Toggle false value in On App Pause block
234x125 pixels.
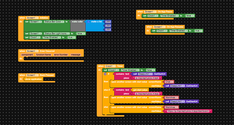[190, 16]
